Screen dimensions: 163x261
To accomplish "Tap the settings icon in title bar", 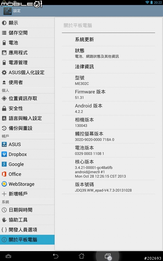I will click(x=7, y=11).
